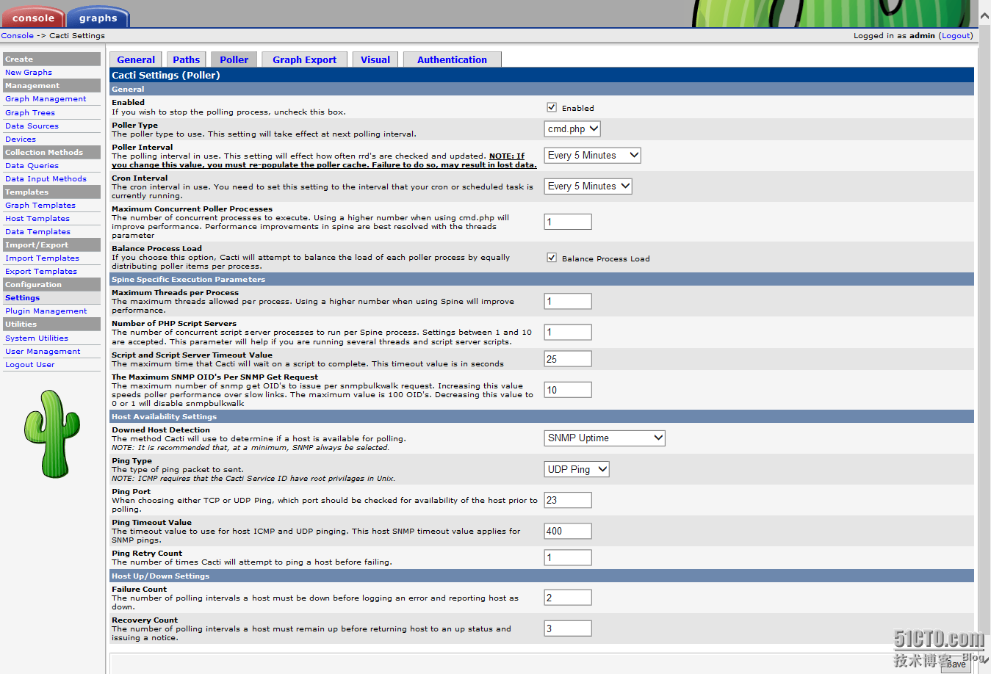
Task: Uncheck the Enabled polling checkbox
Action: click(x=552, y=107)
